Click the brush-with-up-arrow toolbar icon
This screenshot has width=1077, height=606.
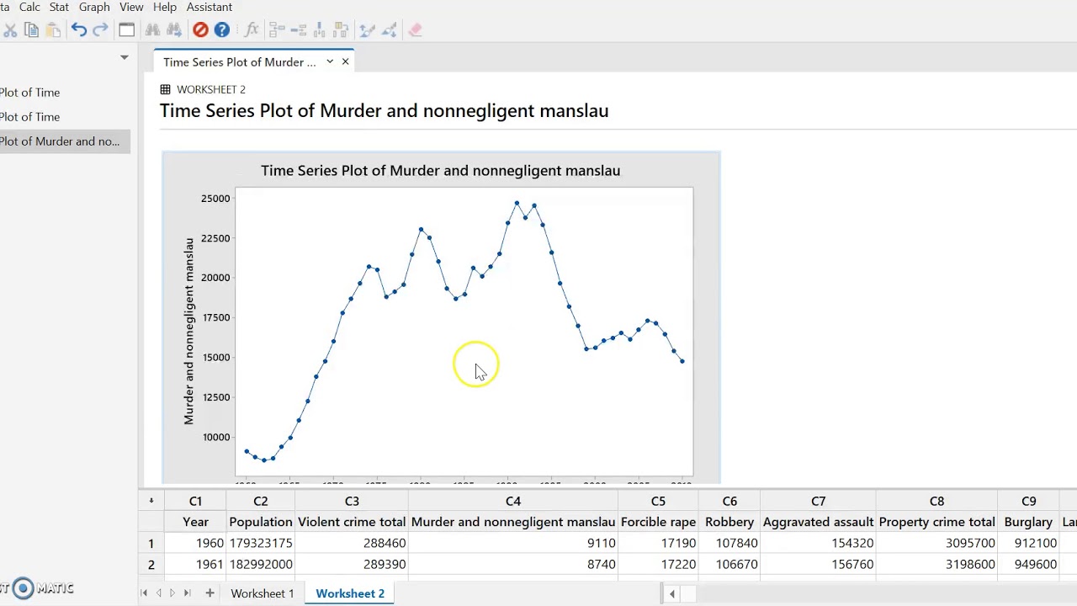[367, 30]
